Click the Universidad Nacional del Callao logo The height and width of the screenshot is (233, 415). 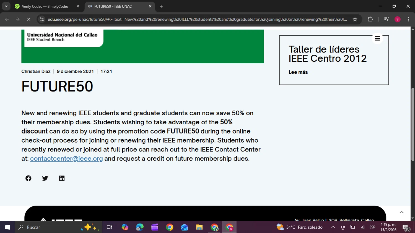coord(63,37)
